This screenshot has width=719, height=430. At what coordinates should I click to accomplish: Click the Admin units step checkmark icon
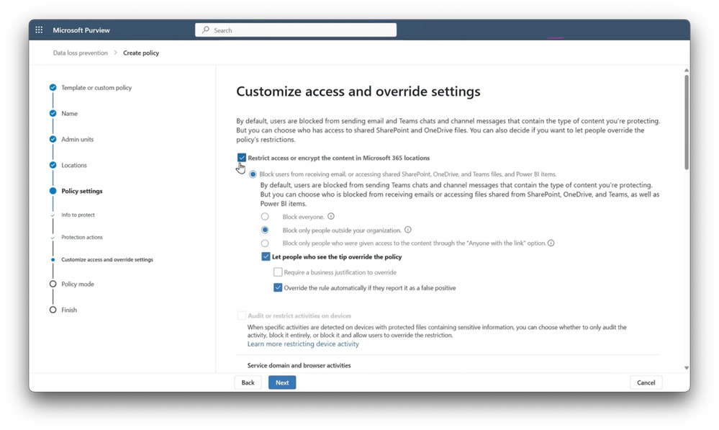[x=53, y=139]
